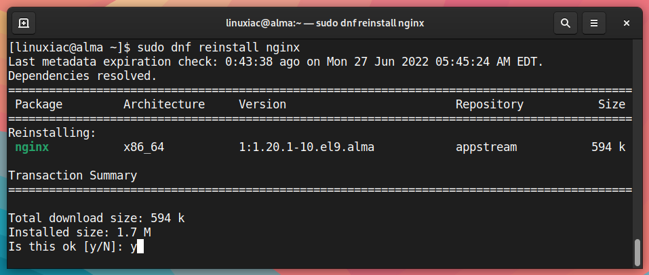Click the Repository column header
The height and width of the screenshot is (275, 649).
(x=489, y=104)
